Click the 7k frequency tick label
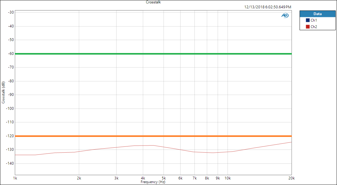337x185 pixels. 194,178
